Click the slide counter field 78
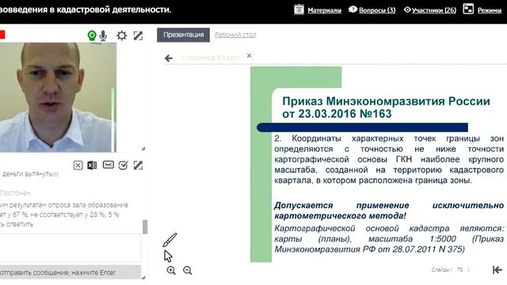The image size is (507, 285). [459, 269]
